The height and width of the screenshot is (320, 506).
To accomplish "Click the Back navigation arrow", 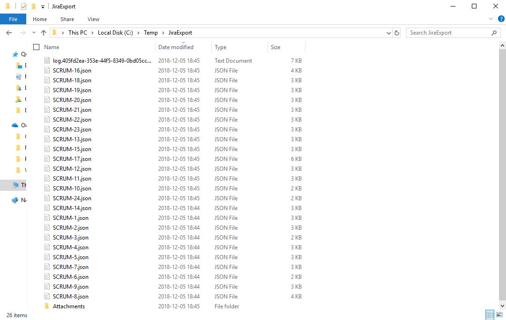I will click(9, 33).
